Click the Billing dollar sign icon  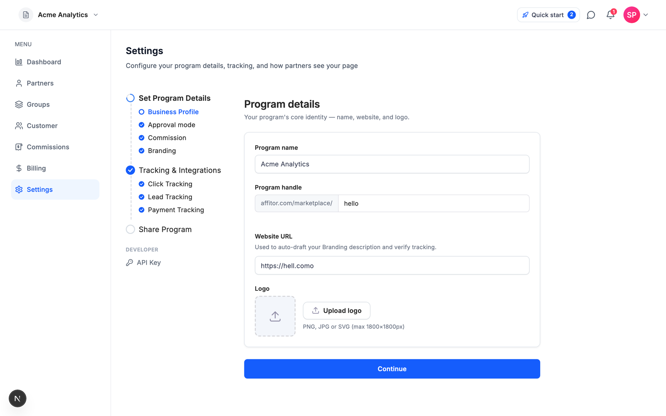(19, 168)
